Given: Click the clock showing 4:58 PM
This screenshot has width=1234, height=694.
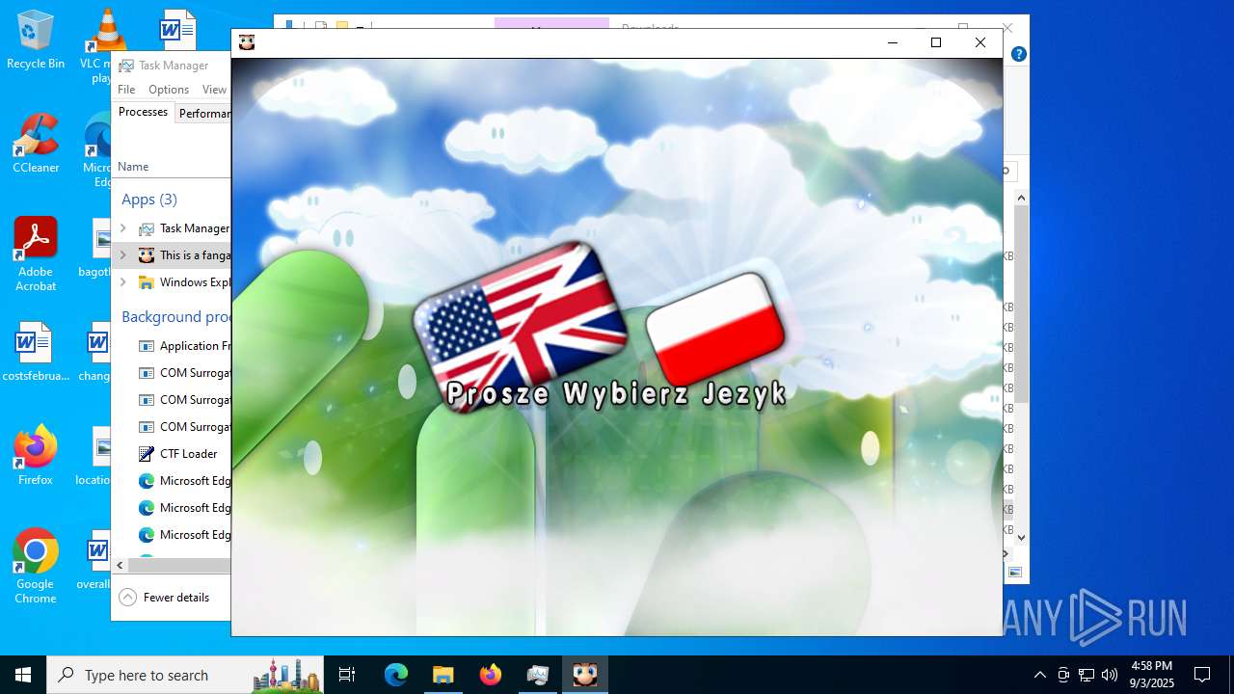Looking at the screenshot, I should click(x=1152, y=675).
